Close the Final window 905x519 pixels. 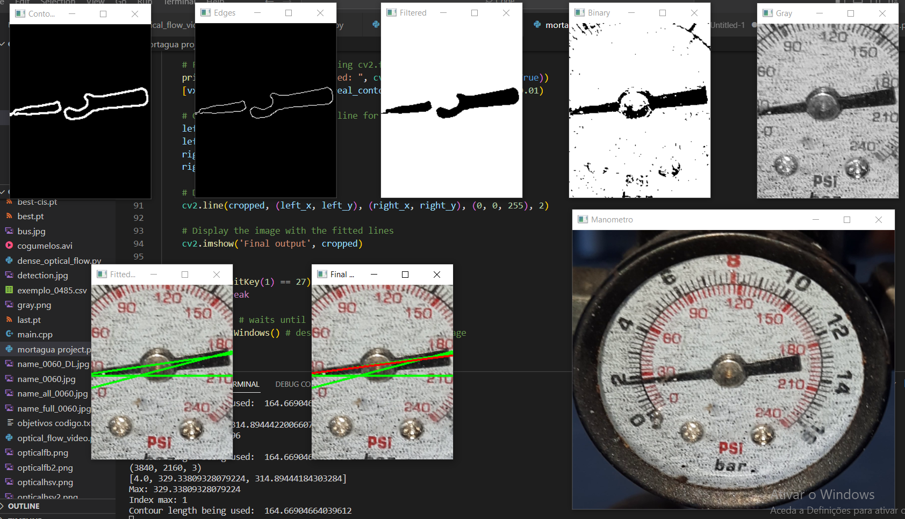[437, 274]
